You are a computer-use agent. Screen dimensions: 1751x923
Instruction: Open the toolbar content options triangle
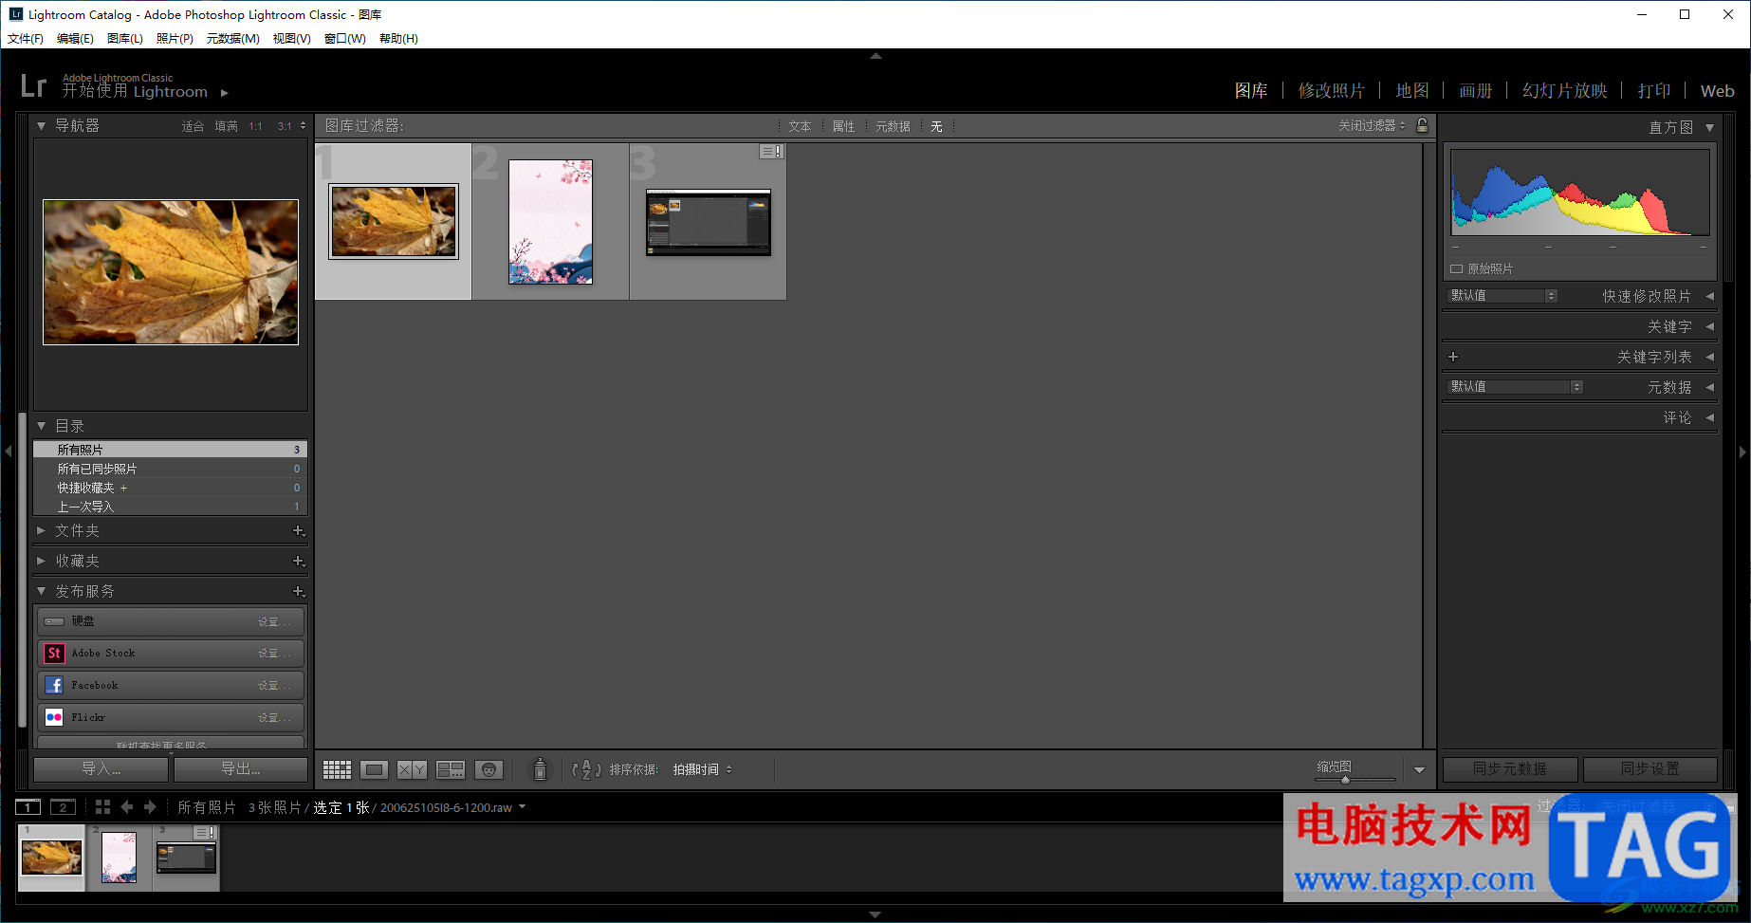point(1419,770)
